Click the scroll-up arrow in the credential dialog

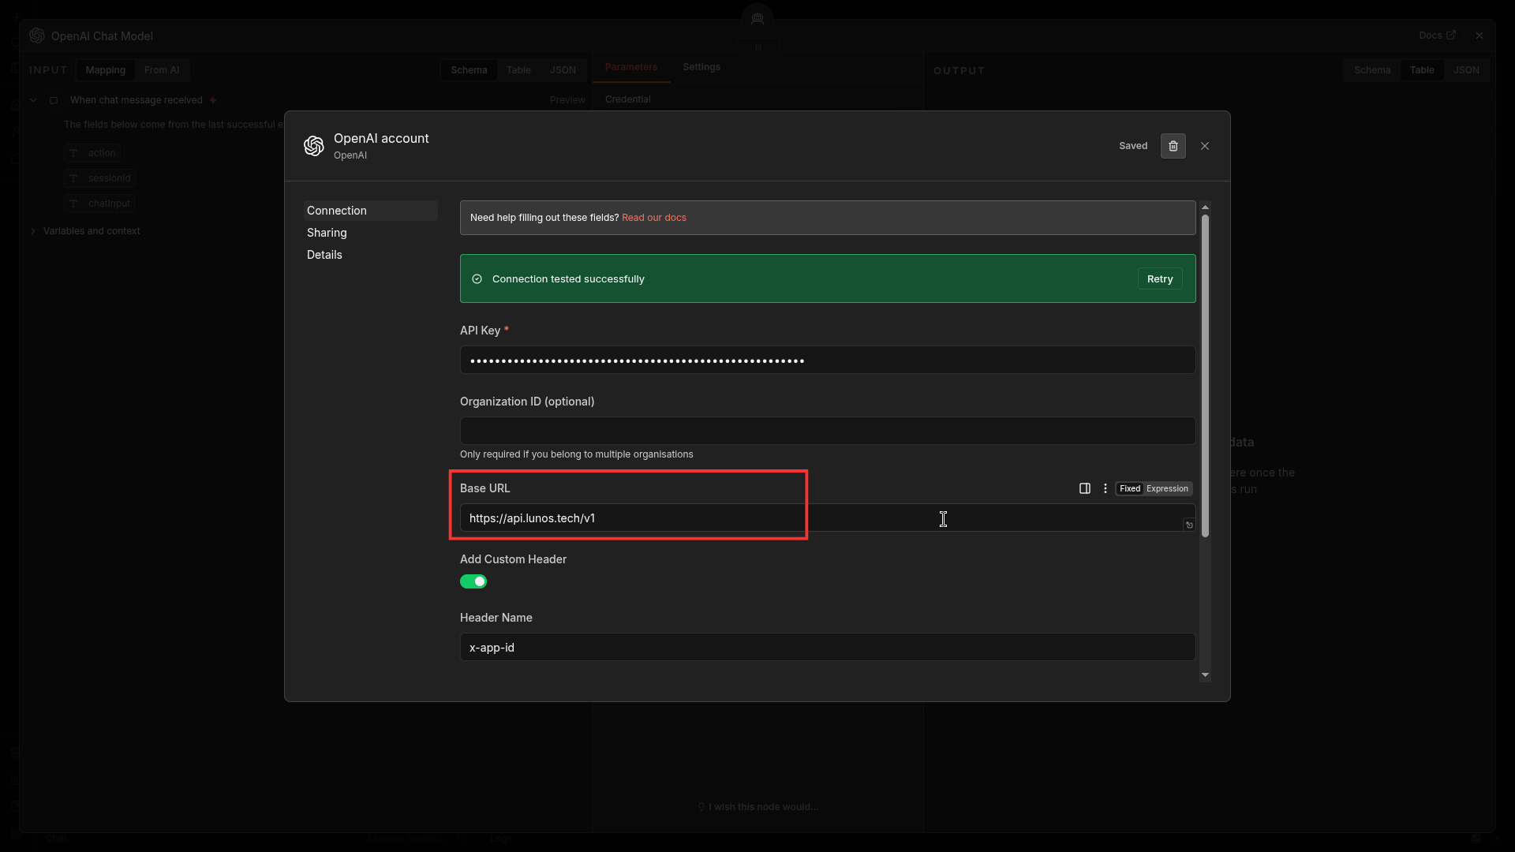[x=1205, y=207]
